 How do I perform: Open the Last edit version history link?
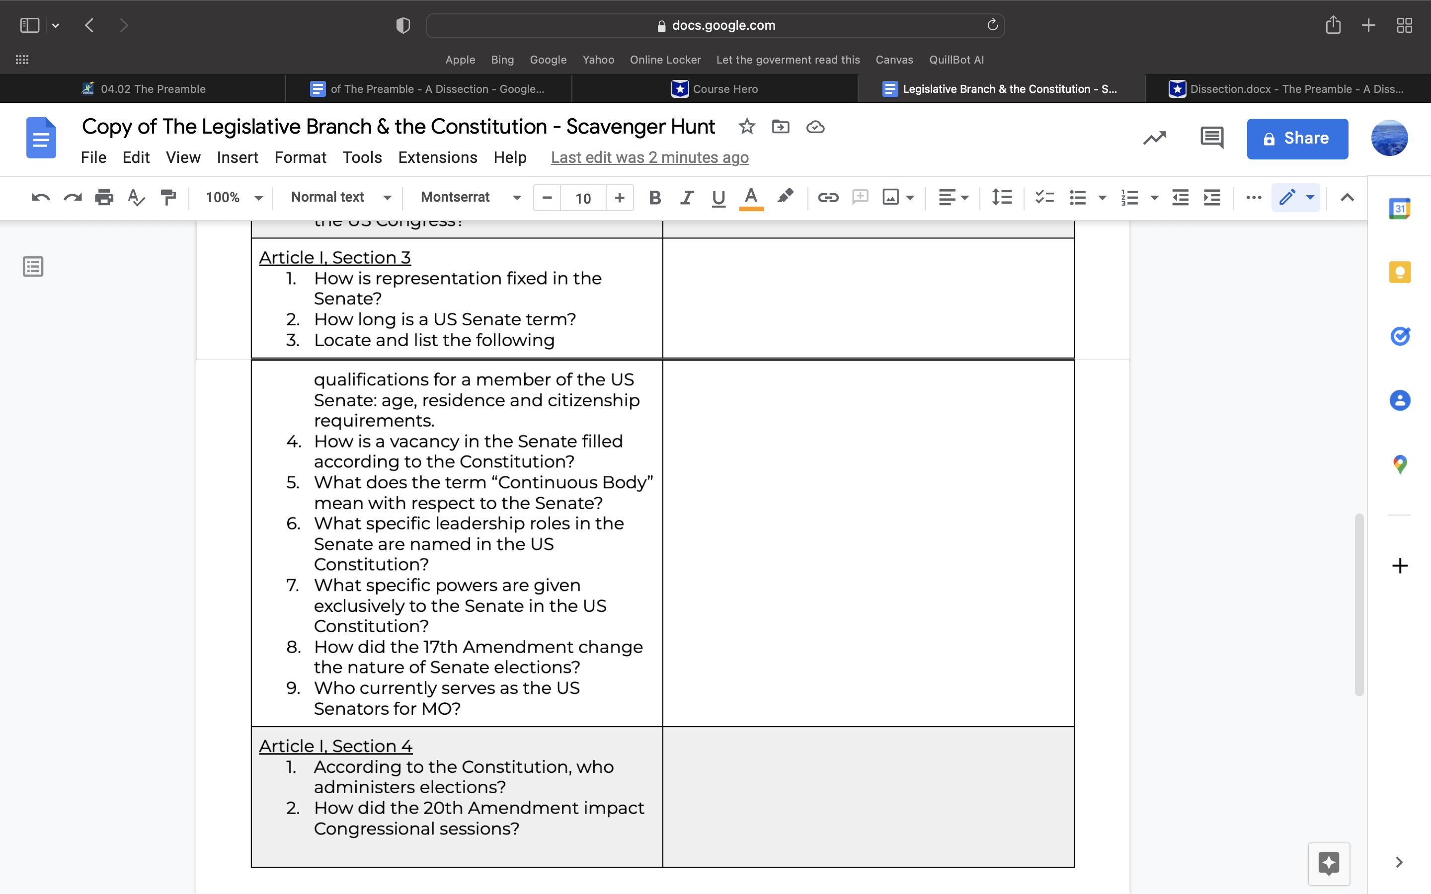[x=649, y=157]
